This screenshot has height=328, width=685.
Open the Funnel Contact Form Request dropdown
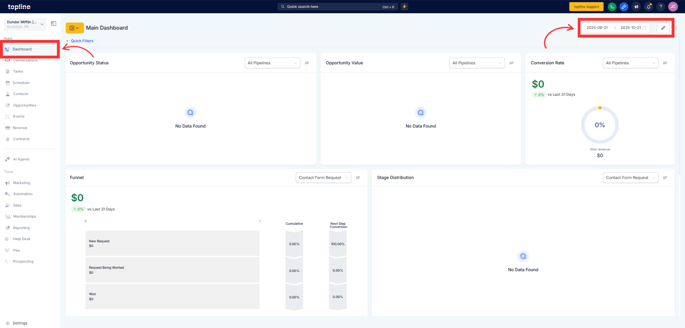point(323,178)
